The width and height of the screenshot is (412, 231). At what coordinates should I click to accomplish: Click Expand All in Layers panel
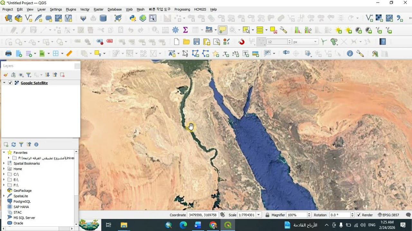point(47,75)
